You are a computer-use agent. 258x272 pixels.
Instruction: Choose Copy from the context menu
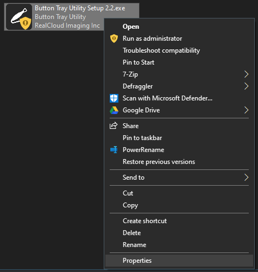pyautogui.click(x=179, y=205)
